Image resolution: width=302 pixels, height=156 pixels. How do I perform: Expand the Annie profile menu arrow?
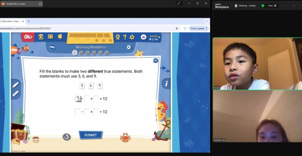pyautogui.click(x=160, y=37)
